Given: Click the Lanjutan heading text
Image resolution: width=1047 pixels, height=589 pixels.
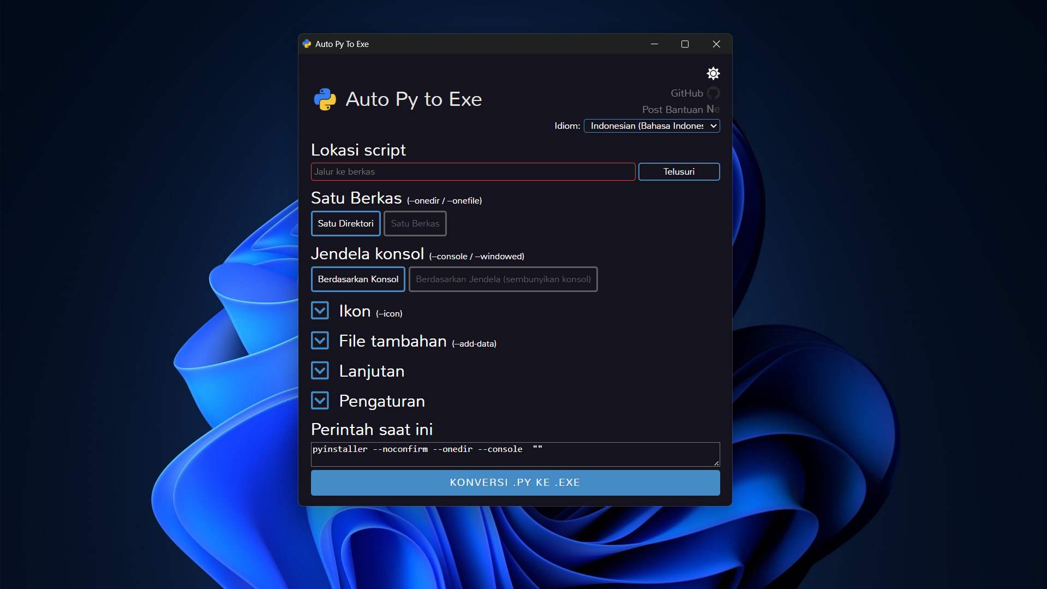Looking at the screenshot, I should click(x=372, y=371).
